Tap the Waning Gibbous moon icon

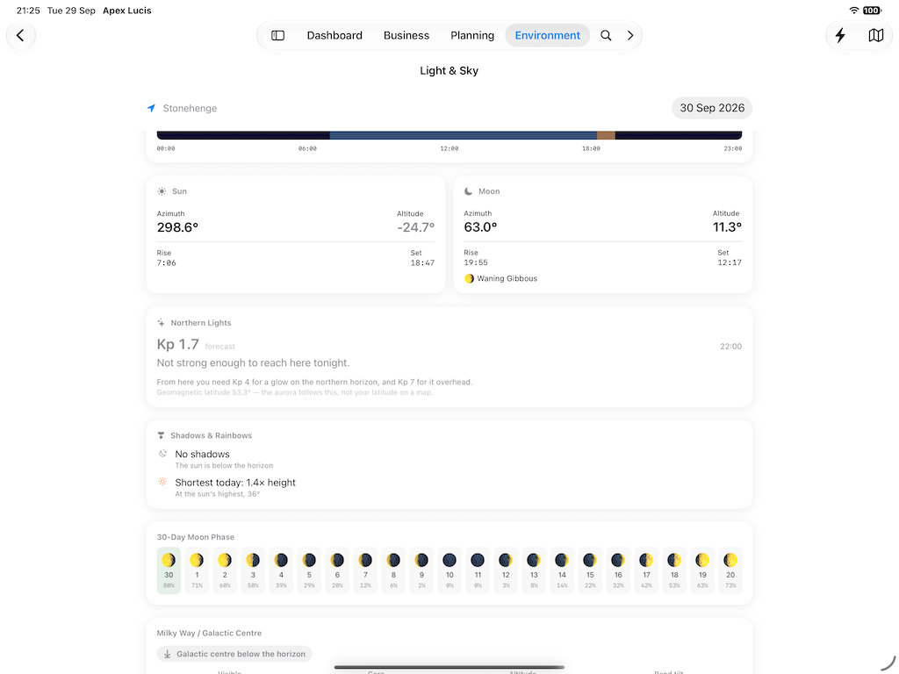pos(469,278)
